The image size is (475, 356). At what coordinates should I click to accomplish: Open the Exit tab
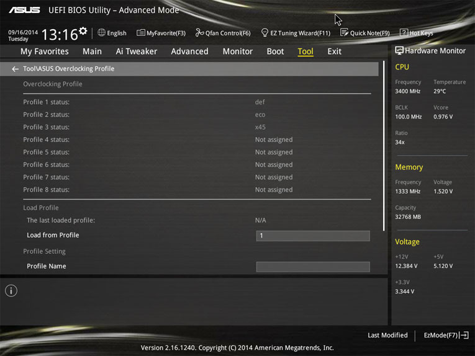335,51
